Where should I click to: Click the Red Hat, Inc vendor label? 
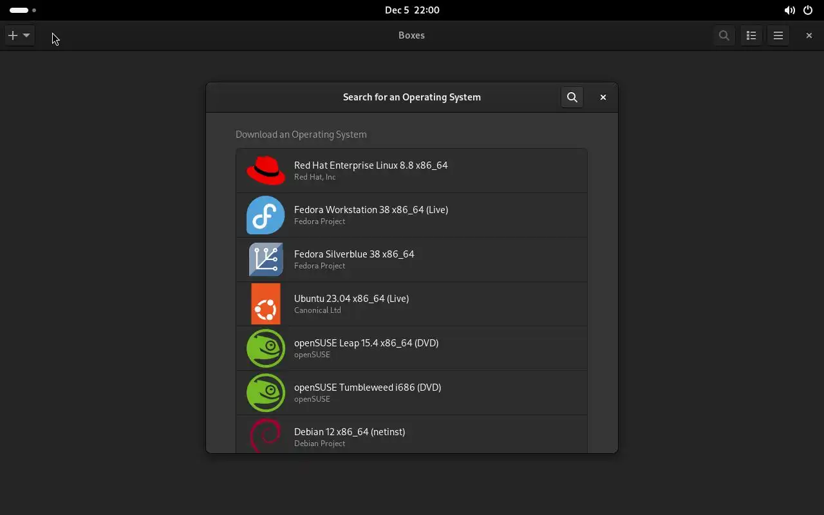pyautogui.click(x=315, y=177)
